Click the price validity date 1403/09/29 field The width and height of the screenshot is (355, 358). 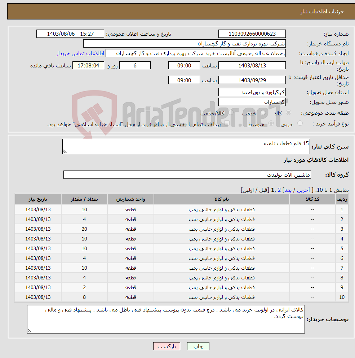point(252,80)
